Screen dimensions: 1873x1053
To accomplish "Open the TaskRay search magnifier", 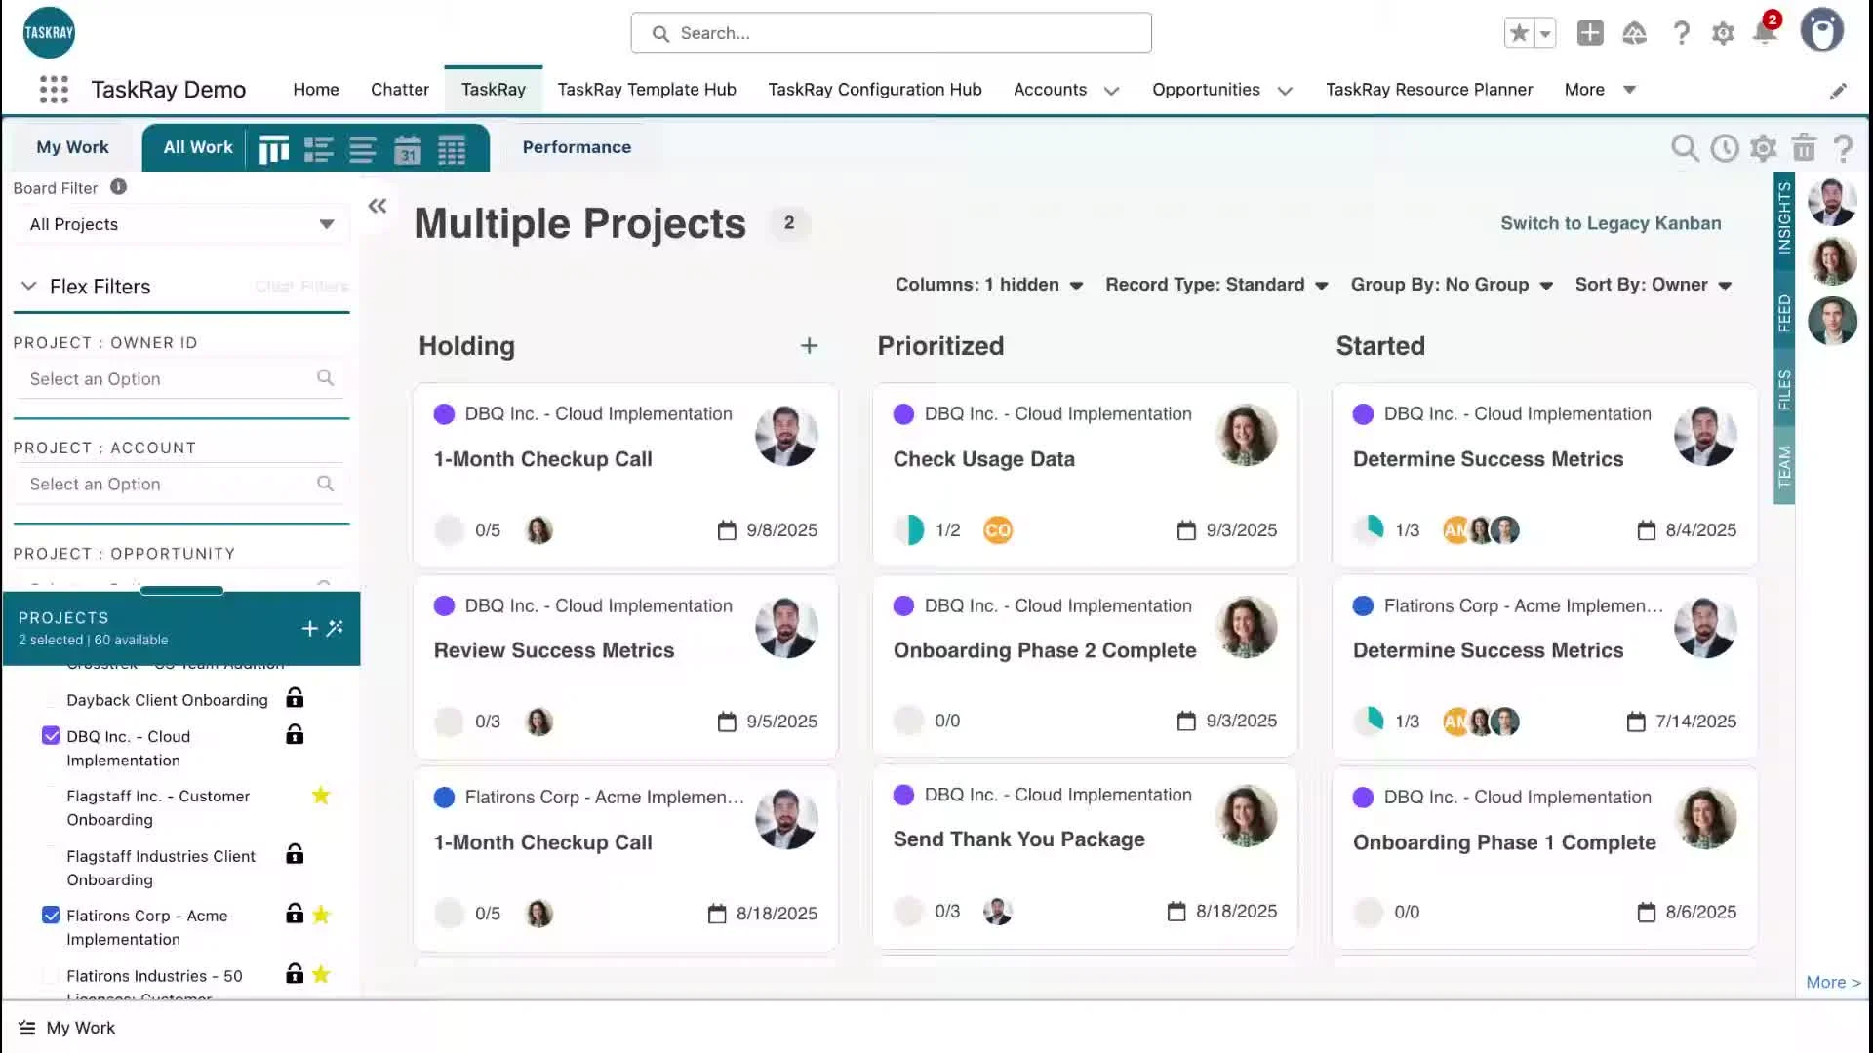I will pyautogui.click(x=1685, y=148).
